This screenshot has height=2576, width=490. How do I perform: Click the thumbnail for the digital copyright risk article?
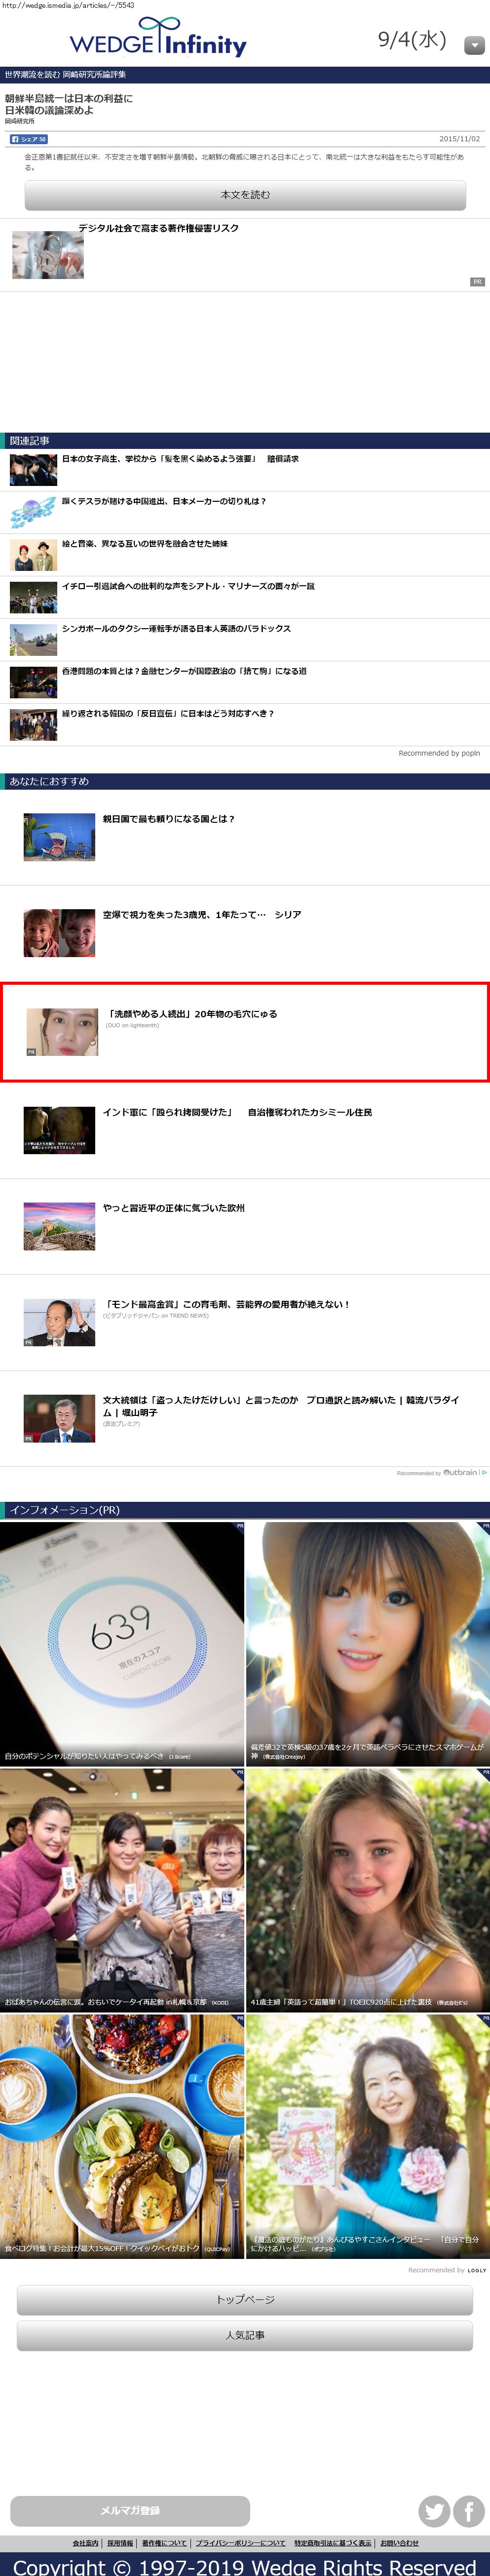click(48, 255)
